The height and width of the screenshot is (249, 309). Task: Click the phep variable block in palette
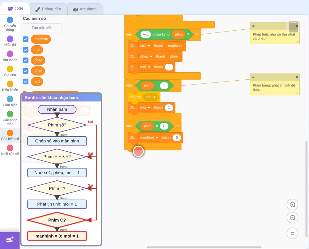[38, 60]
